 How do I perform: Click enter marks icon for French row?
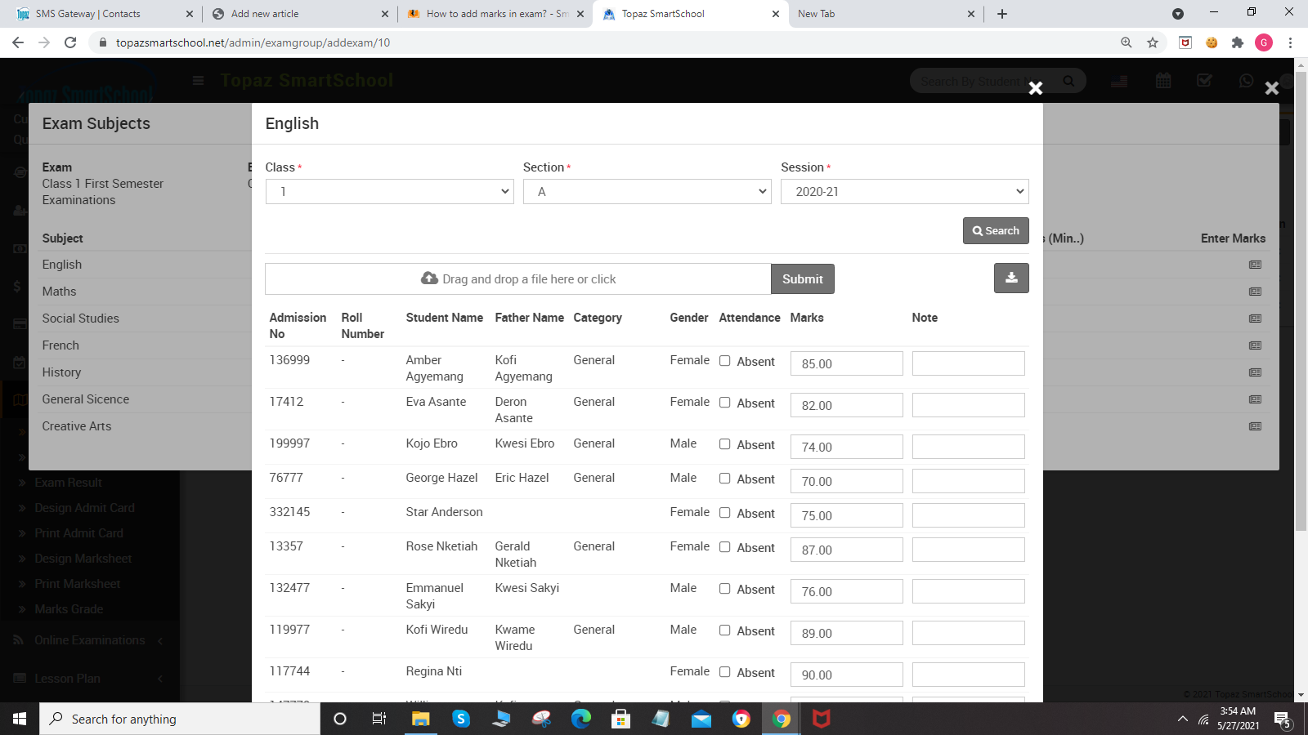pyautogui.click(x=1255, y=345)
